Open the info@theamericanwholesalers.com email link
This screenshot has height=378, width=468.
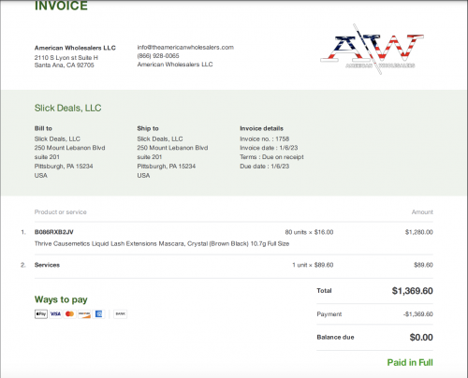pos(185,47)
